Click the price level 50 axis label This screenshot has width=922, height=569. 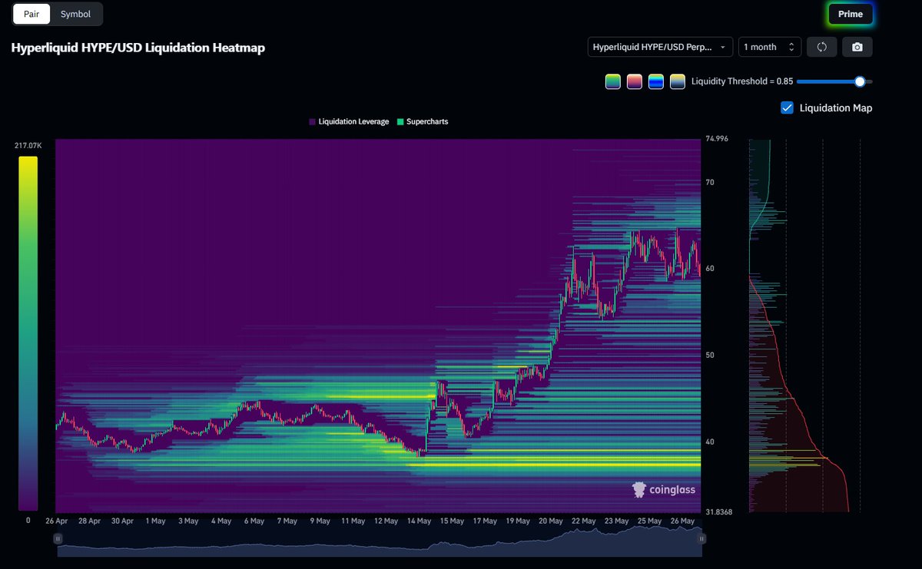point(710,355)
